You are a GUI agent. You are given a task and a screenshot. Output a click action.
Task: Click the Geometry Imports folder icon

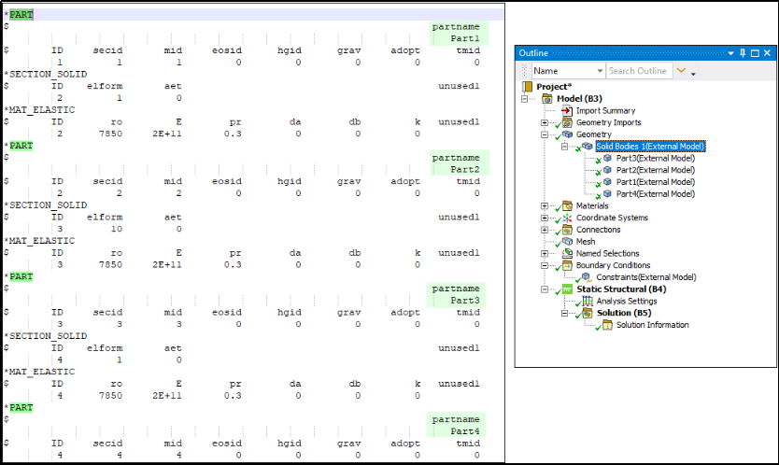point(567,122)
